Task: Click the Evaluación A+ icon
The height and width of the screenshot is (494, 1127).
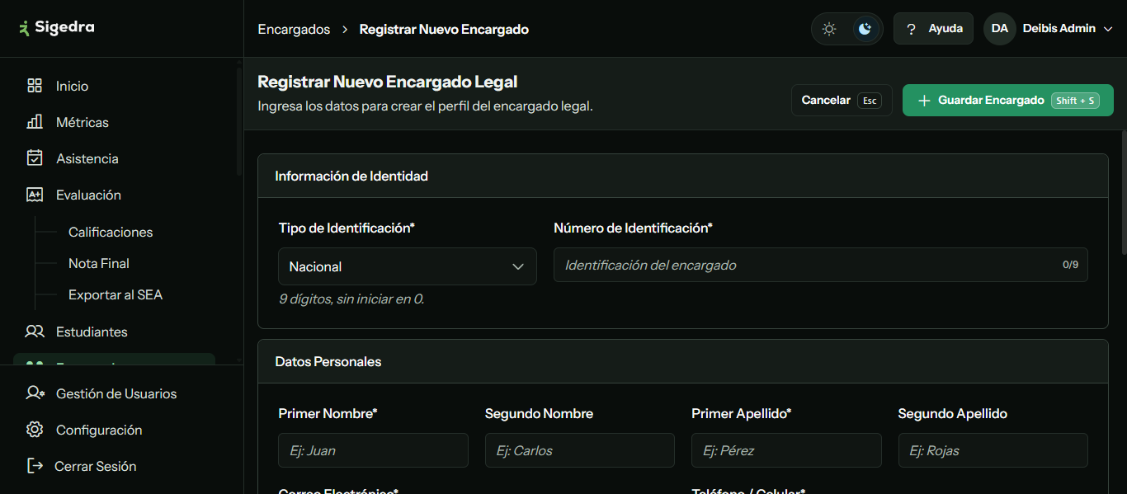Action: (x=35, y=195)
